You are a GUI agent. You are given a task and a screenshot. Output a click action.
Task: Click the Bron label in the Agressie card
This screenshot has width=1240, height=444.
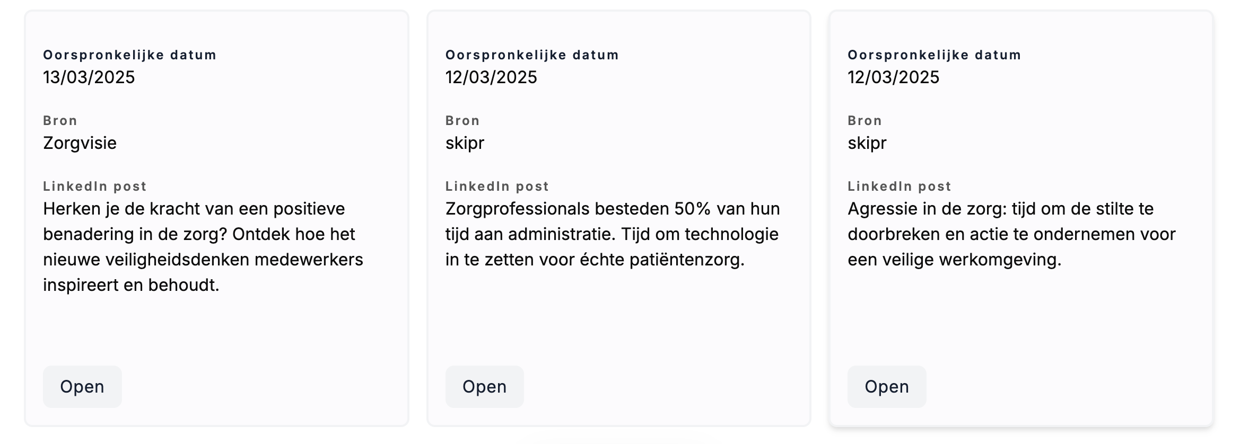pyautogui.click(x=865, y=121)
